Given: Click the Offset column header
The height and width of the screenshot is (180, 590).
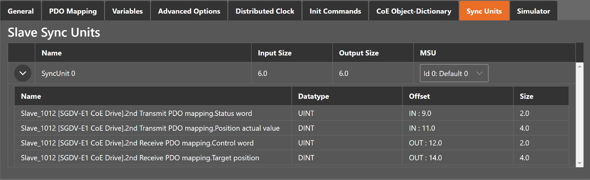Looking at the screenshot, I should pos(419,96).
